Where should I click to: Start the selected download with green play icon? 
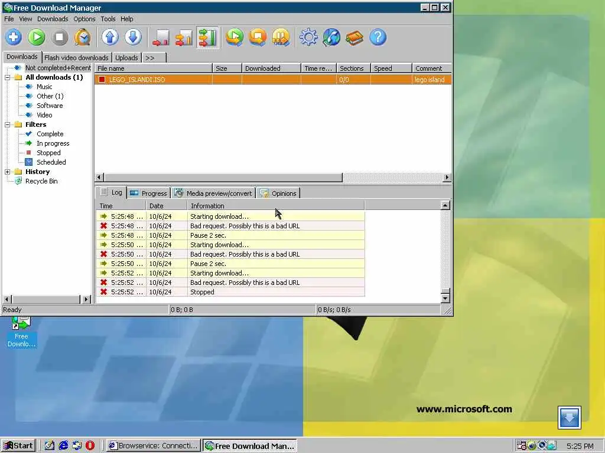point(37,37)
